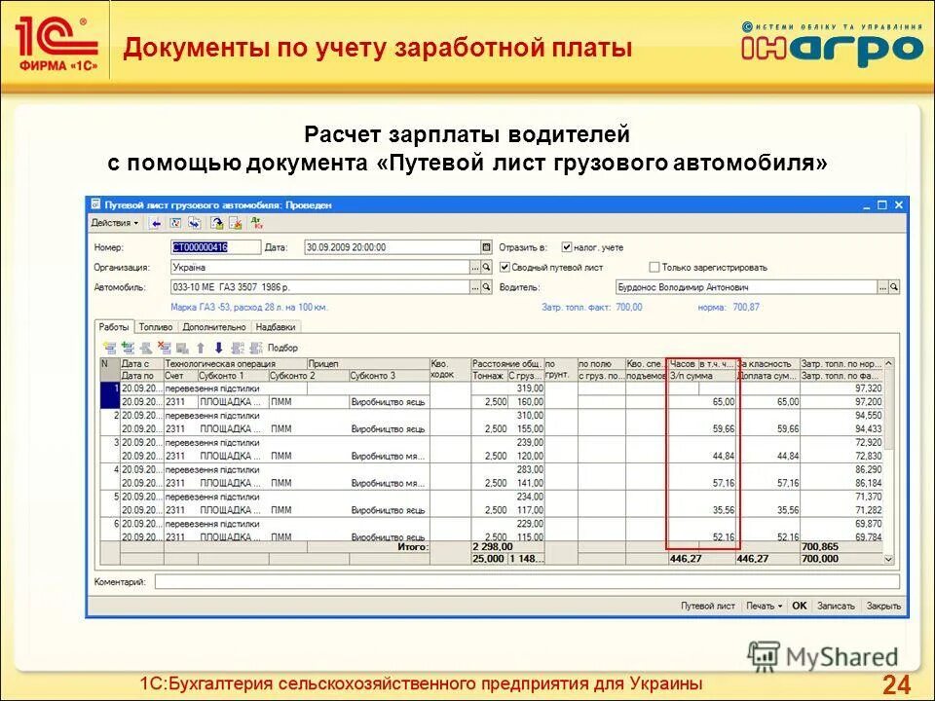935x701 pixels.
Task: Click the Записать button
Action: pos(836,606)
